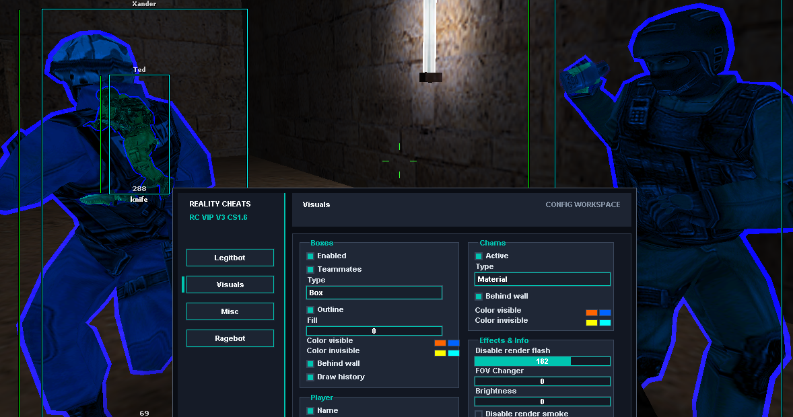The image size is (793, 417).
Task: Click the Chams group heading
Action: pyautogui.click(x=493, y=243)
